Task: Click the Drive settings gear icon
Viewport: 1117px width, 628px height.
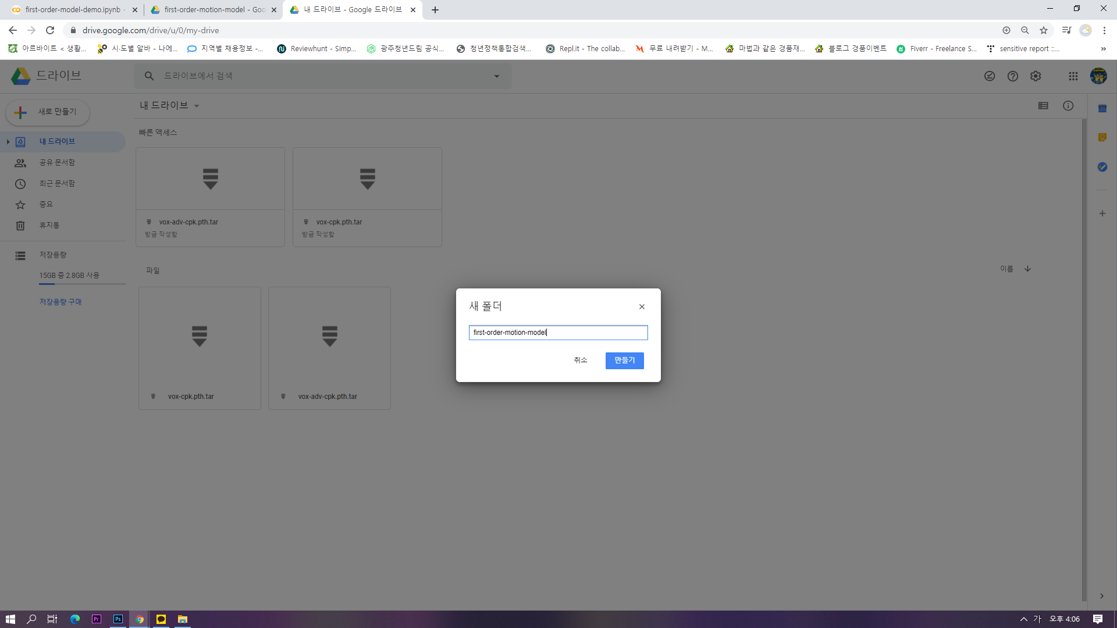Action: pos(1036,76)
